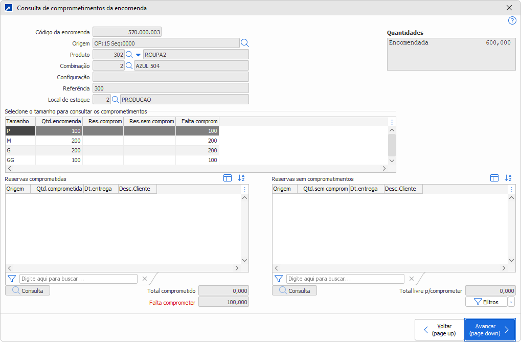Screen dimensions: 521x342
Task: Click the help question mark icon
Action: click(x=512, y=20)
